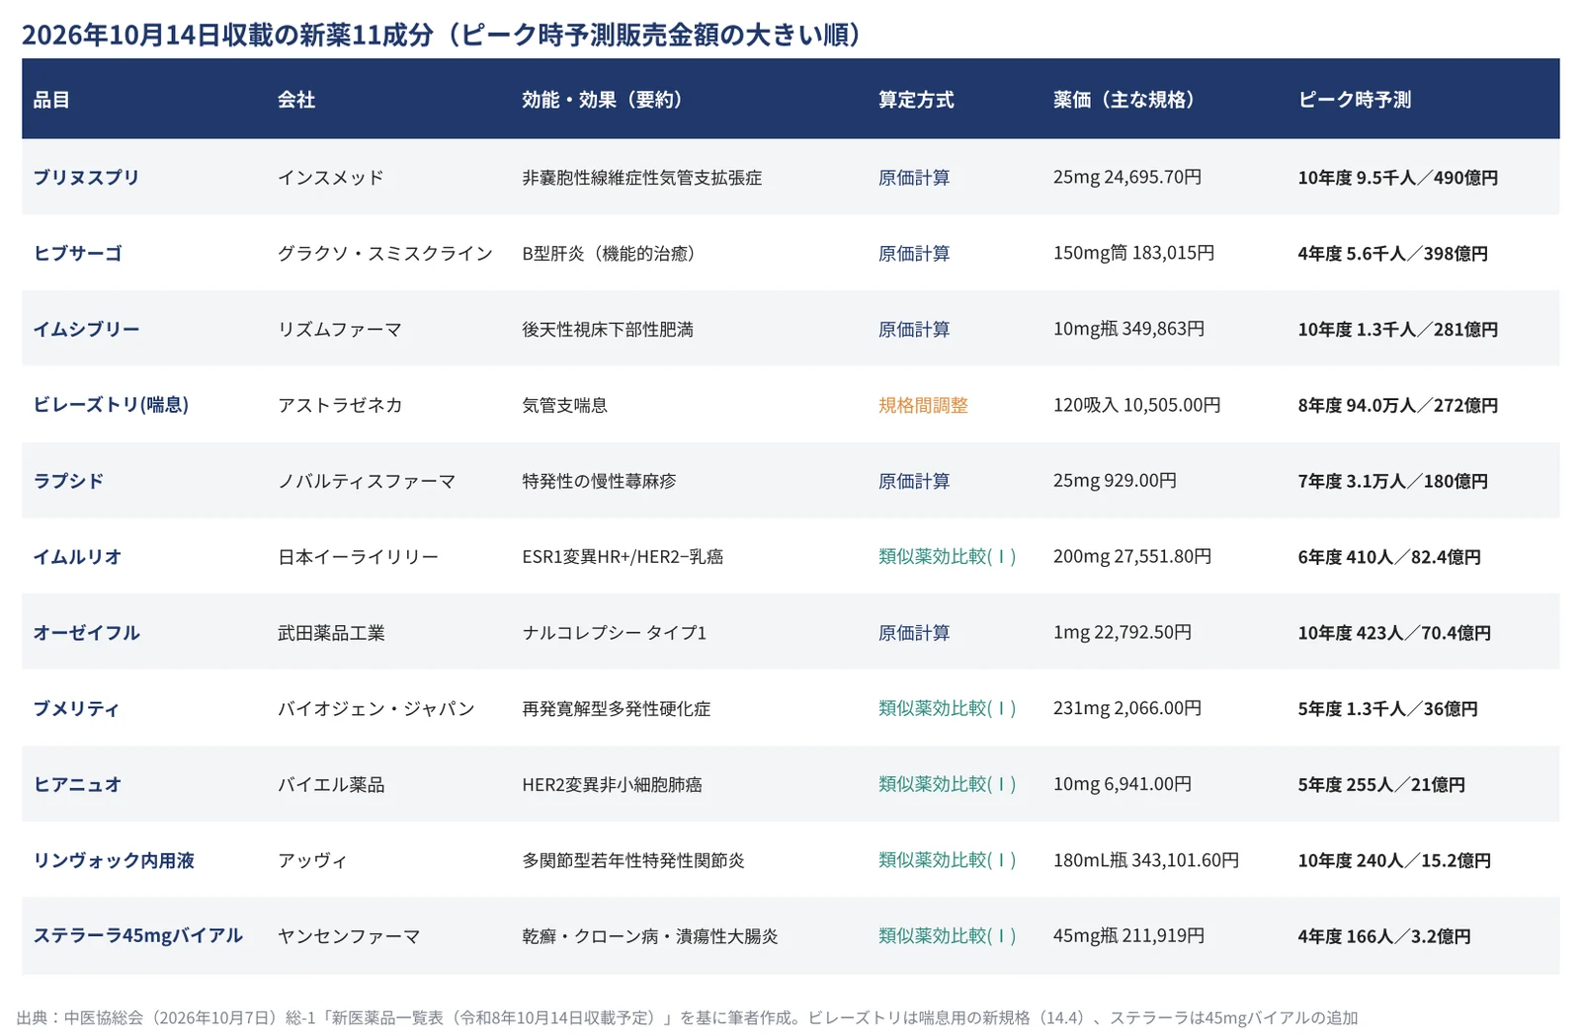Click the 算定方式 column header

pyautogui.click(x=916, y=100)
